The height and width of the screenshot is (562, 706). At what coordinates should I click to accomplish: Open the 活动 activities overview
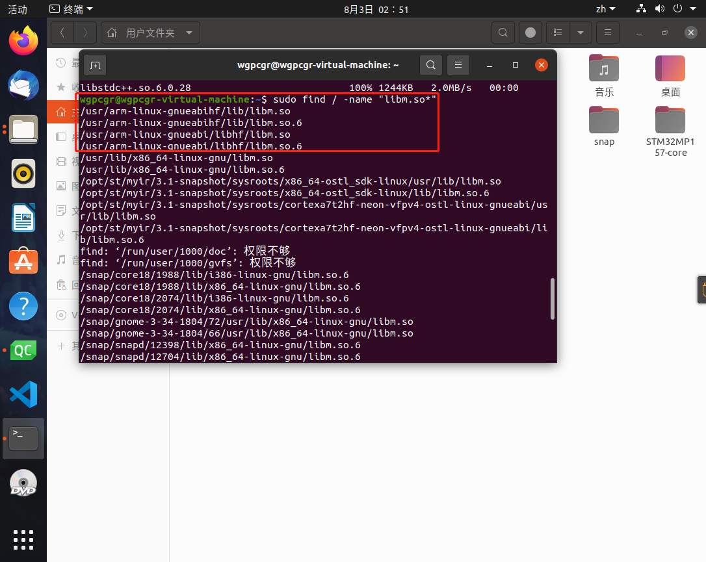pyautogui.click(x=18, y=9)
